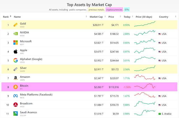Image resolution: width=179 pixels, height=118 pixels.
Task: Sort table by Rank column
Action: point(6,17)
